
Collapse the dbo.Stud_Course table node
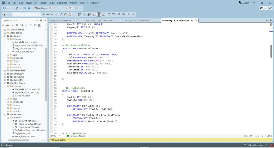[5, 83]
